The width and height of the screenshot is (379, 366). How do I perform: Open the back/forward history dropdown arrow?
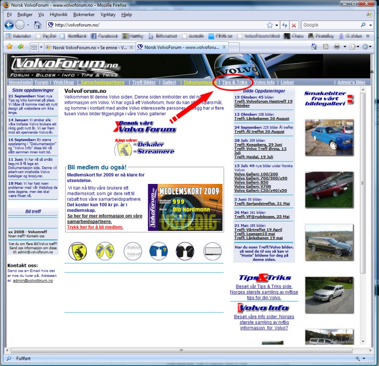[28, 25]
